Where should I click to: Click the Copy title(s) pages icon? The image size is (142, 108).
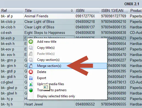(31, 48)
